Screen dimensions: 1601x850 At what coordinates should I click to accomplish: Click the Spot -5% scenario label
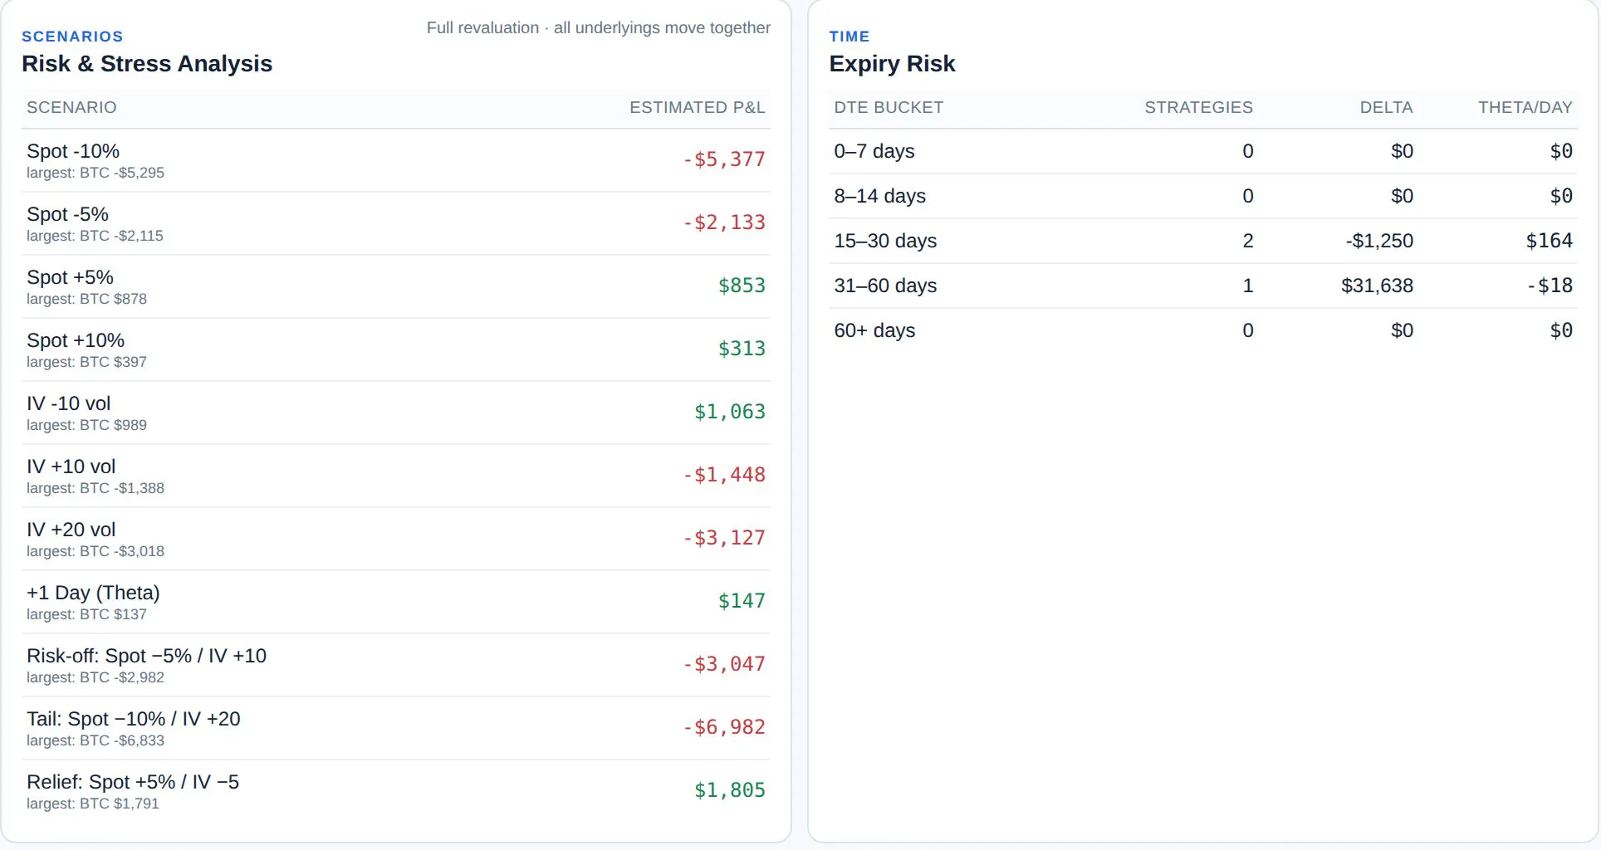pos(67,214)
